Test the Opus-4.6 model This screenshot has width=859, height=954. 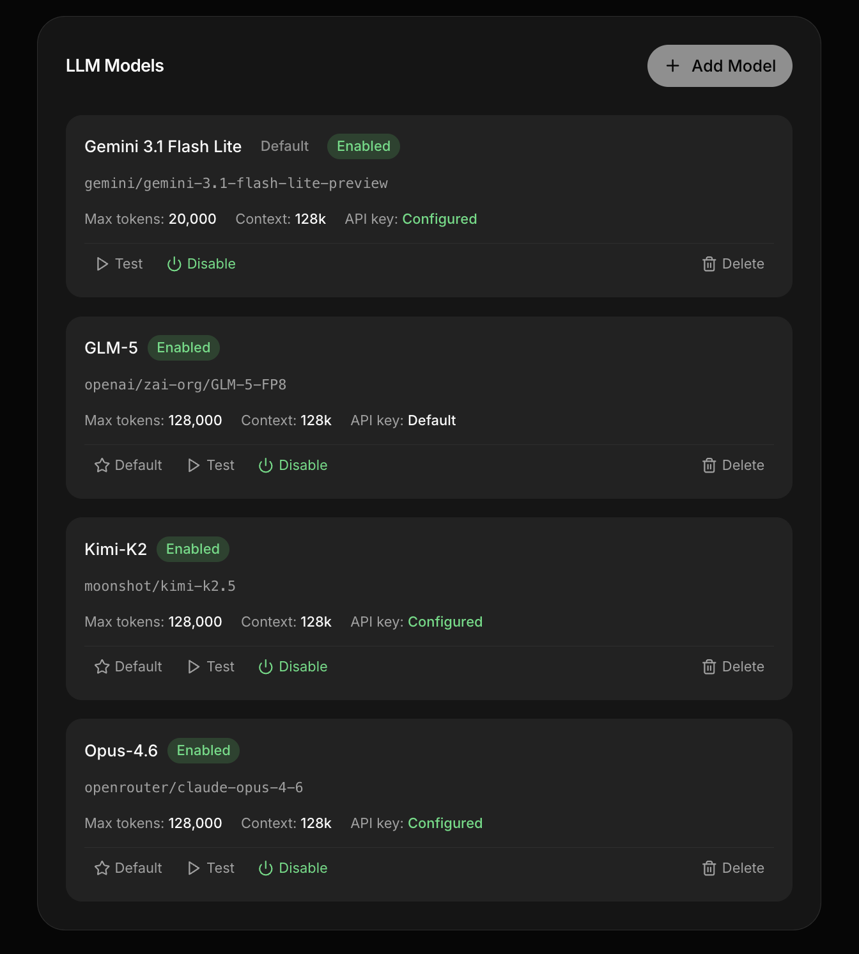tap(212, 868)
